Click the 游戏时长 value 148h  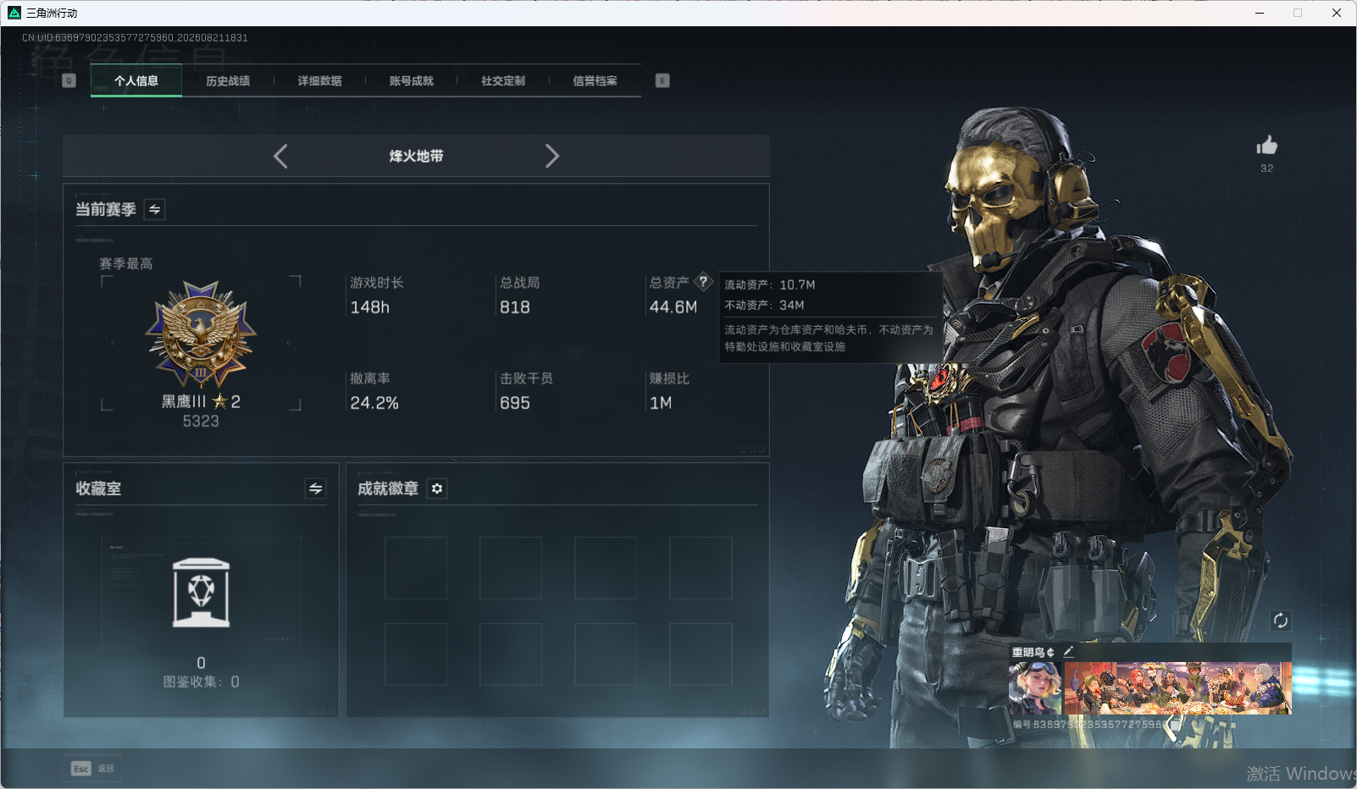tap(370, 307)
